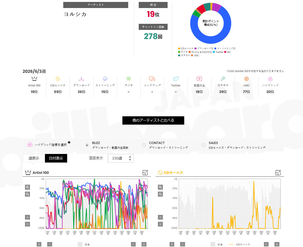Click the ストリーミング 15位 rank value
The height and width of the screenshot is (247, 303).
[105, 92]
